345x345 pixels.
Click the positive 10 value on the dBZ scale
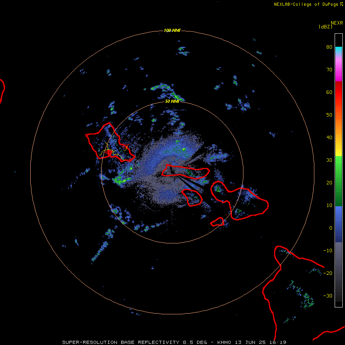(329, 205)
